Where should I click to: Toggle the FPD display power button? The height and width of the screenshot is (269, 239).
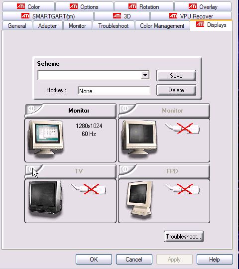tap(125, 169)
